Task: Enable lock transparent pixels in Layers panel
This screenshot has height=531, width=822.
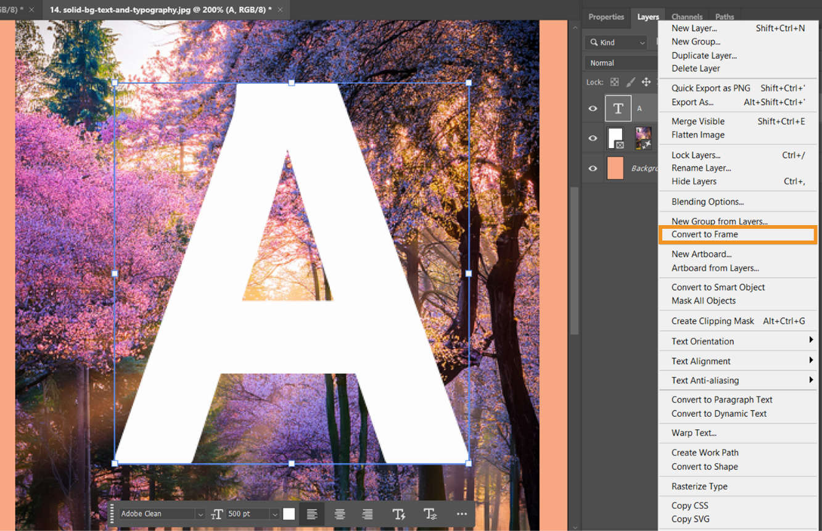Action: (614, 82)
